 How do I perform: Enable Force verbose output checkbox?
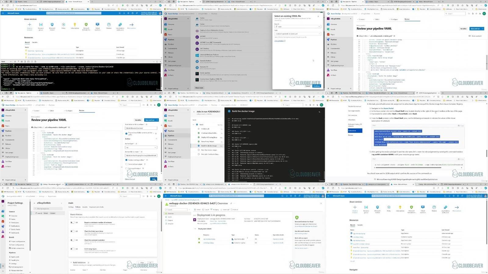coord(127,164)
